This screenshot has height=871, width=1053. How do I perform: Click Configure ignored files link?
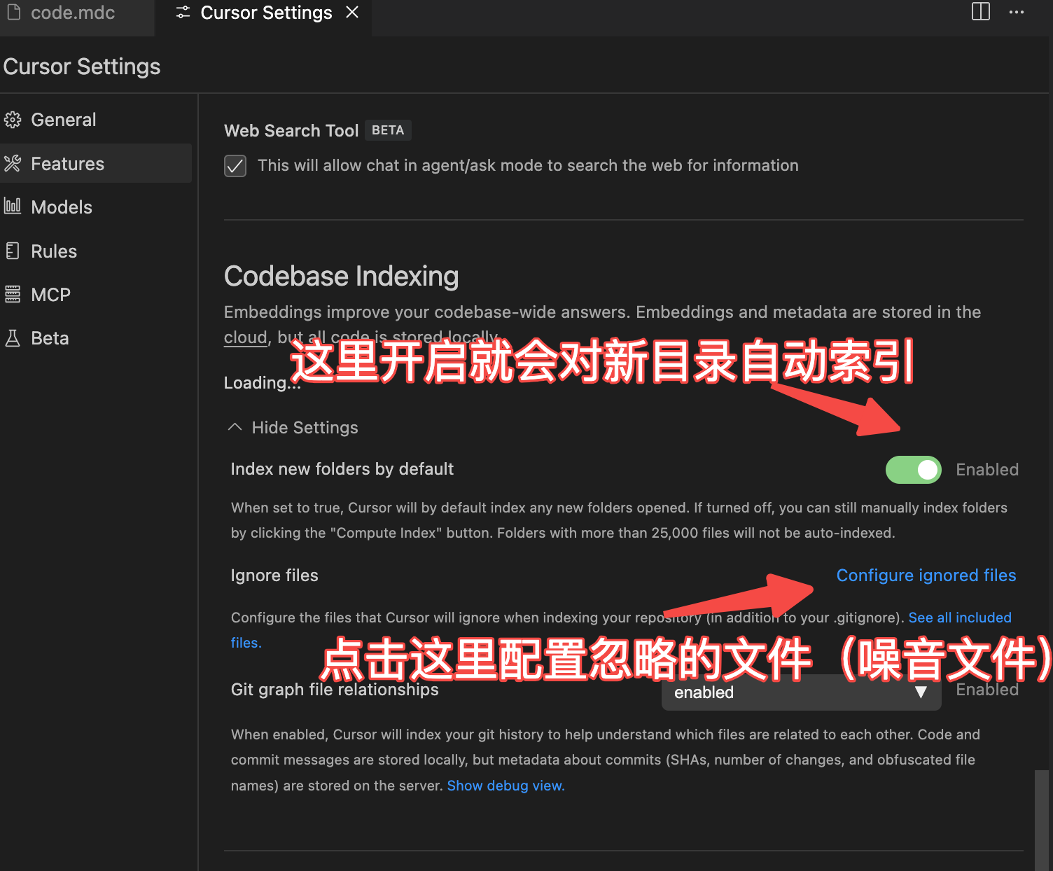click(x=926, y=575)
